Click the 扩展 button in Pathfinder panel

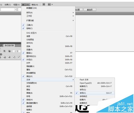click(x=17, y=51)
